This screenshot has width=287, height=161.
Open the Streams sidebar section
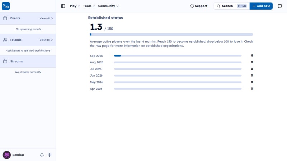click(x=28, y=61)
